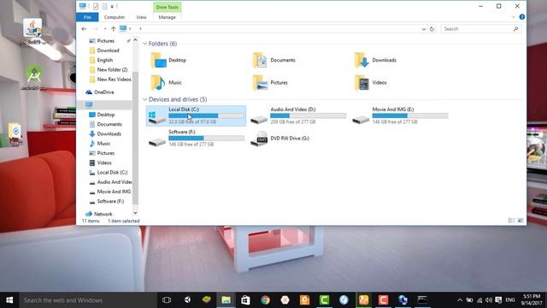Viewport: 547px width, 308px height.
Task: Collapse the Devices and drives group
Action: pos(144,99)
